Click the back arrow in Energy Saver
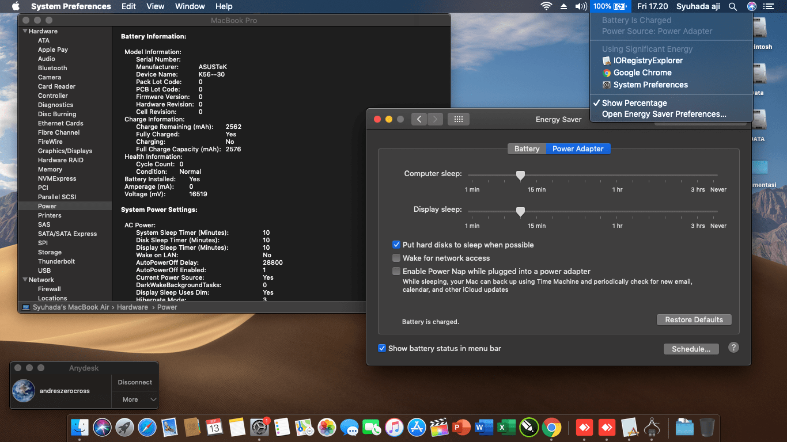This screenshot has height=442, width=787. pos(419,119)
